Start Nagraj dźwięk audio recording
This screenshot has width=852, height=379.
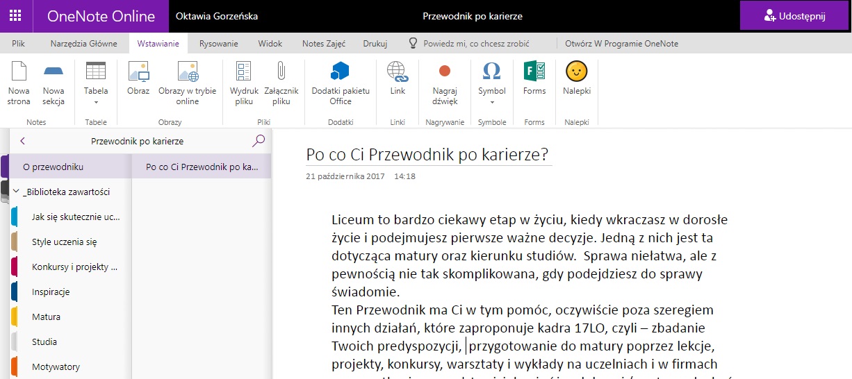point(445,83)
